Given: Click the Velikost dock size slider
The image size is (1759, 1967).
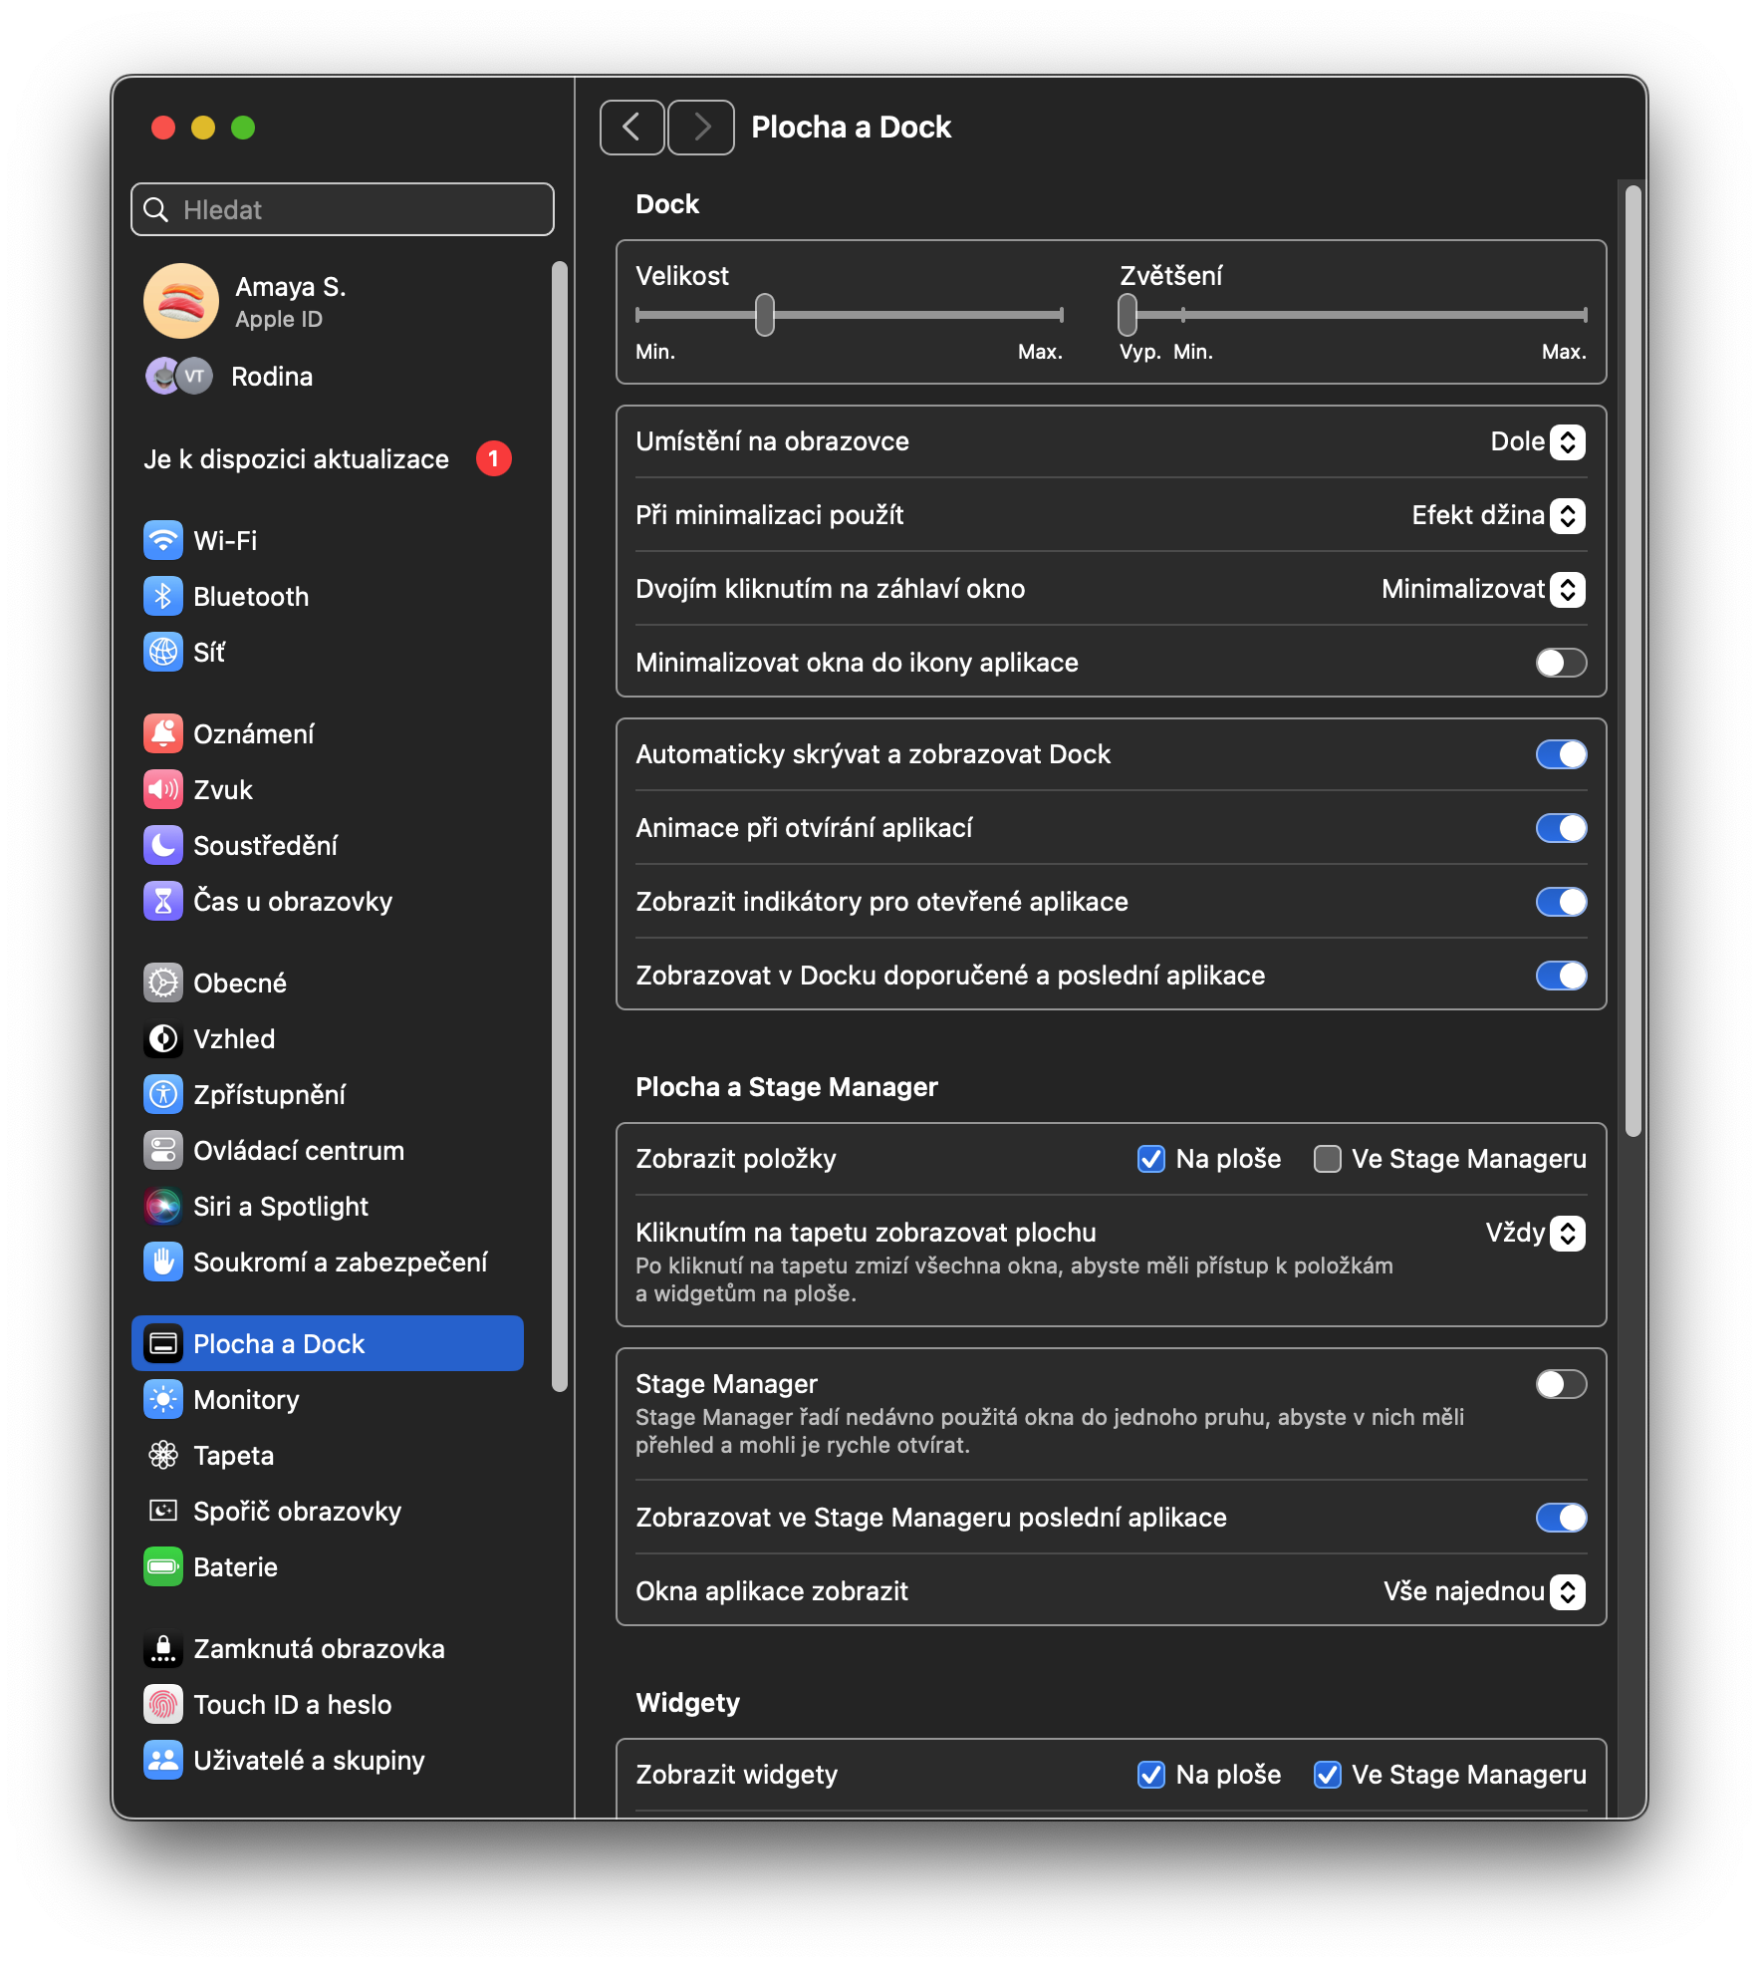Looking at the screenshot, I should (x=850, y=315).
